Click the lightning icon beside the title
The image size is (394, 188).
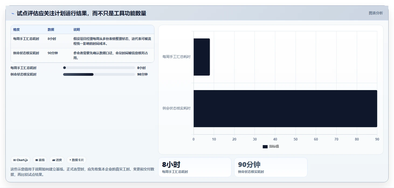(13, 13)
